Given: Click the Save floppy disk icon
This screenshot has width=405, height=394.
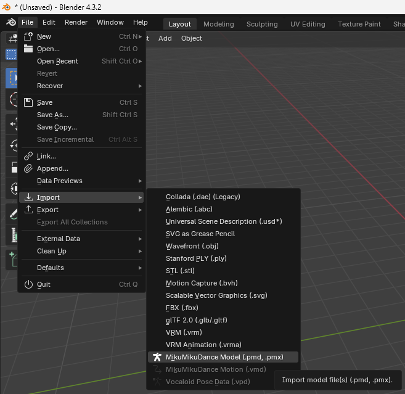Looking at the screenshot, I should (28, 102).
